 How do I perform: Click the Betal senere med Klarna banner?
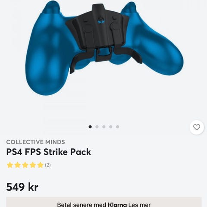pos(104,202)
